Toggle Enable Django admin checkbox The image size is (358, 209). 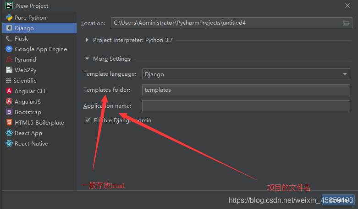pyautogui.click(x=88, y=120)
